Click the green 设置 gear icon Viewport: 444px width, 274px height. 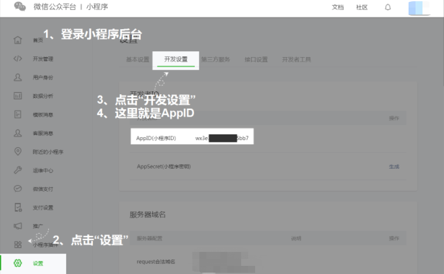click(17, 263)
